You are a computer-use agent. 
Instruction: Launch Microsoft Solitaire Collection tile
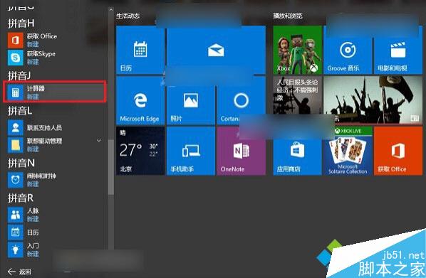[348, 151]
